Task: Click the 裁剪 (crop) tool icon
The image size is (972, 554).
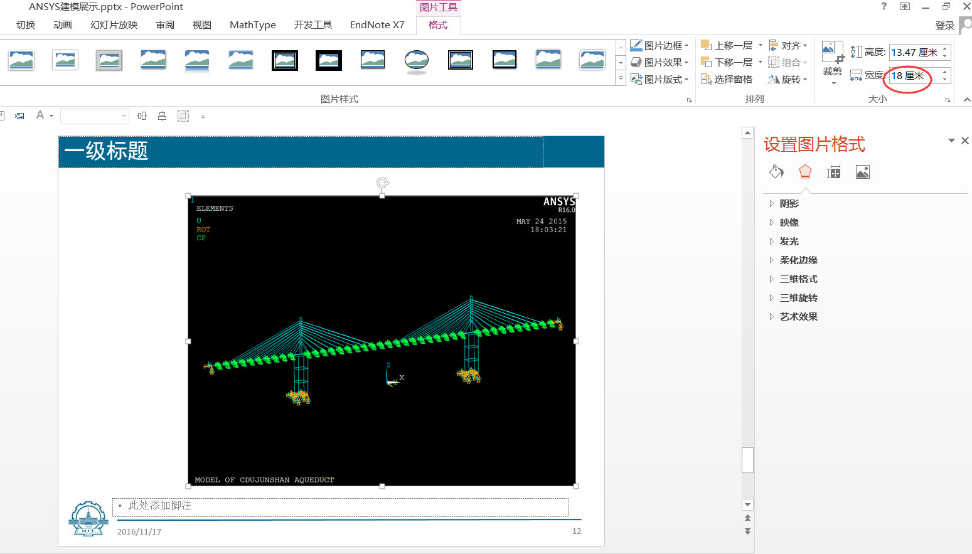Action: click(x=833, y=53)
